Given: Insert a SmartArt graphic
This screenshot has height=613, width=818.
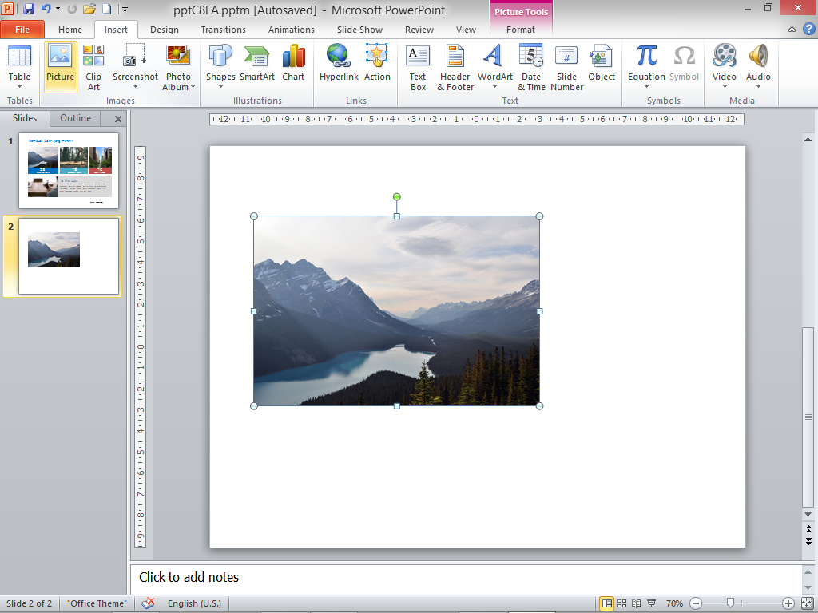Looking at the screenshot, I should tap(256, 64).
